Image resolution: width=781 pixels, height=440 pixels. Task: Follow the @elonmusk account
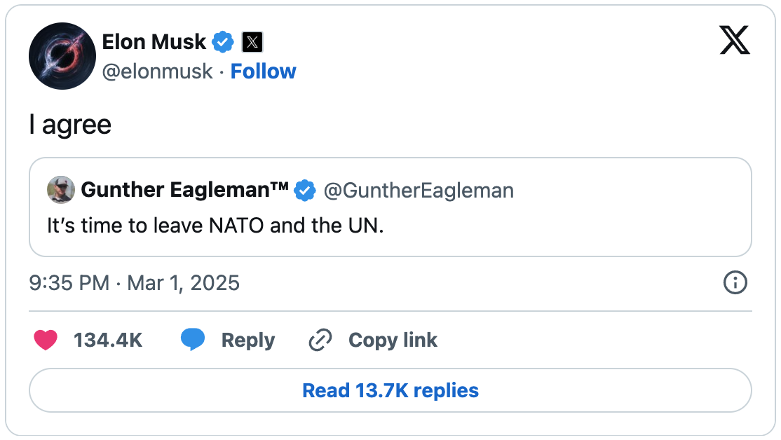[x=263, y=71]
